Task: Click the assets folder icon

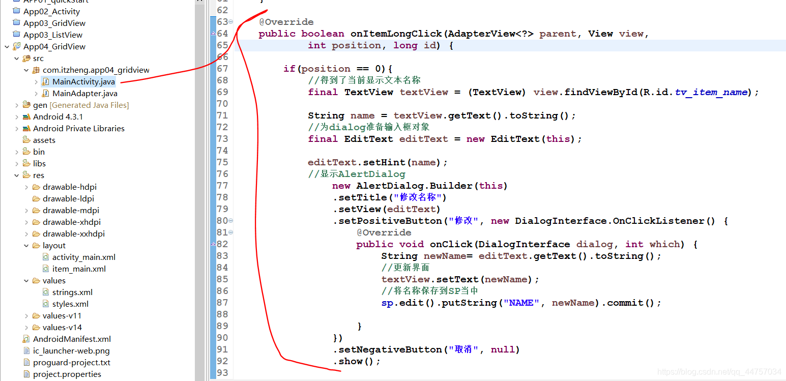Action: [x=26, y=140]
